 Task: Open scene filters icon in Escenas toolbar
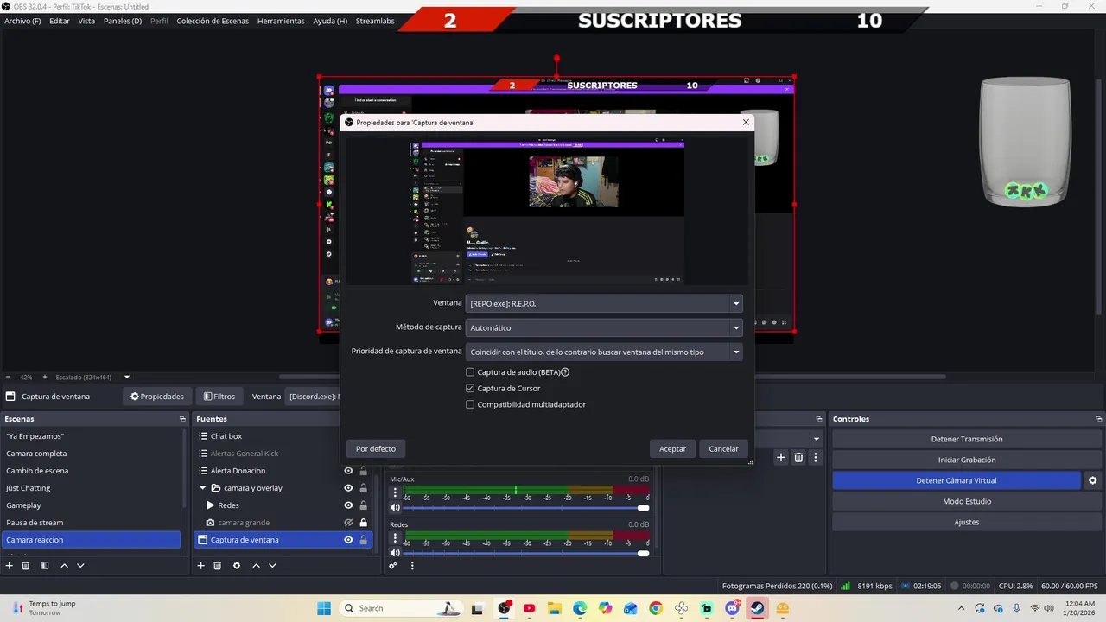[45, 566]
